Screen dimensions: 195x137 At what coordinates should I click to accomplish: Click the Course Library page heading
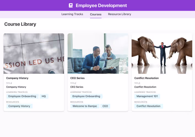(20, 24)
